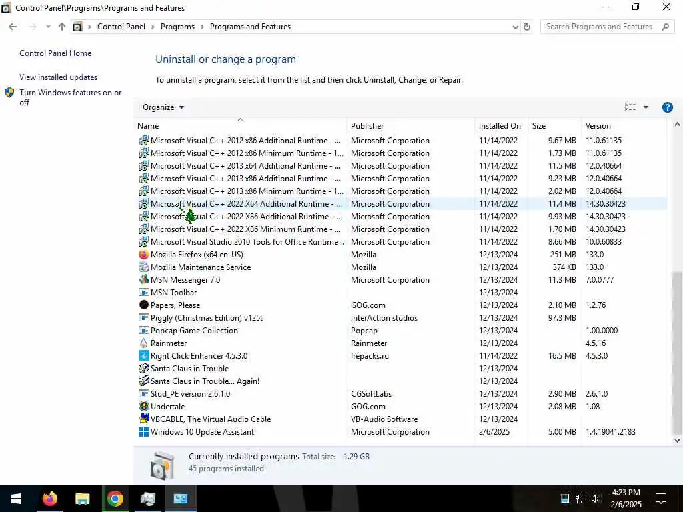683x512 pixels.
Task: Click the Papers, Please icon
Action: coord(143,305)
